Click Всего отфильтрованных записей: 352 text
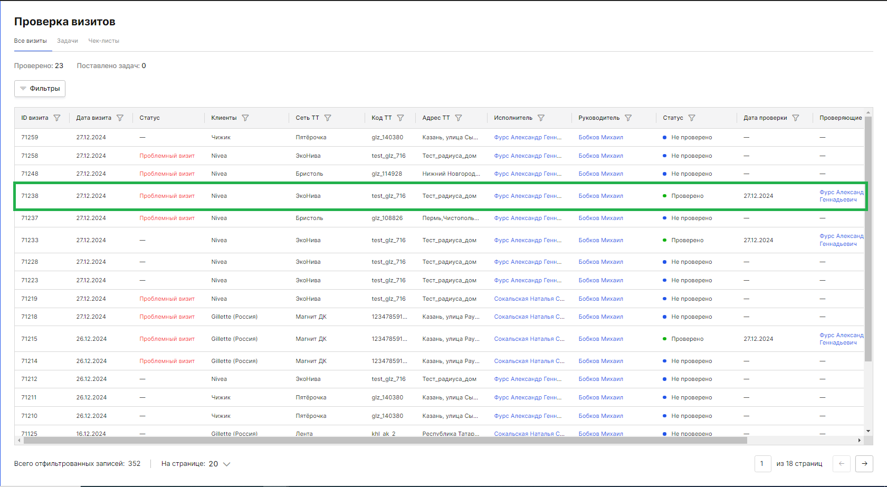The width and height of the screenshot is (887, 487). [x=77, y=464]
